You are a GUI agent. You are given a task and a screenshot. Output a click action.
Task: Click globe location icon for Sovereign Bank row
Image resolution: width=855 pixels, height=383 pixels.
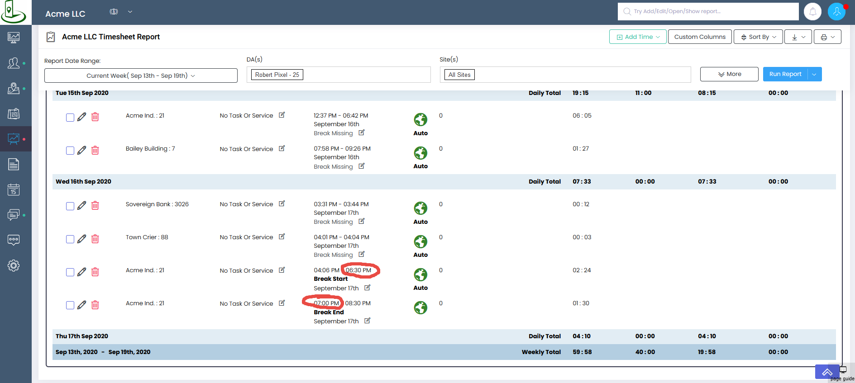point(420,208)
